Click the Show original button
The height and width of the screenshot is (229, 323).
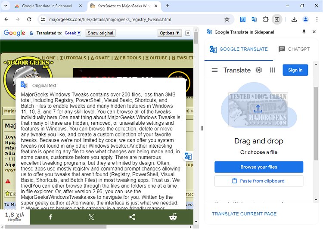(x=100, y=33)
